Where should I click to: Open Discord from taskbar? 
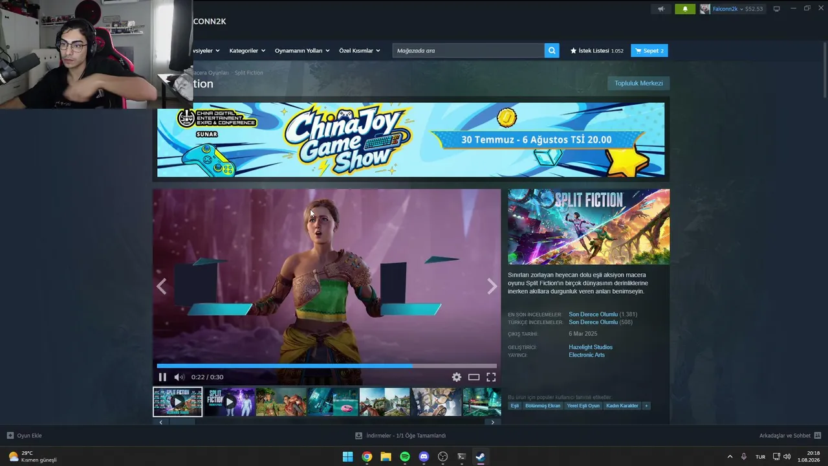(x=424, y=457)
